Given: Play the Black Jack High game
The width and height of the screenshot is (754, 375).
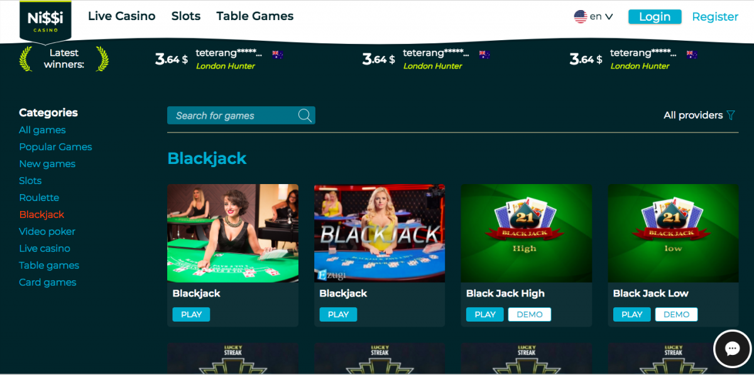Looking at the screenshot, I should pos(485,315).
